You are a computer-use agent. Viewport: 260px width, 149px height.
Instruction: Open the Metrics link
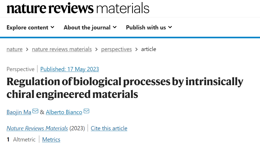(x=51, y=140)
